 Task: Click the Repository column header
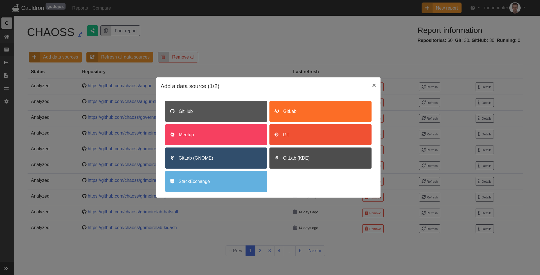(x=94, y=71)
